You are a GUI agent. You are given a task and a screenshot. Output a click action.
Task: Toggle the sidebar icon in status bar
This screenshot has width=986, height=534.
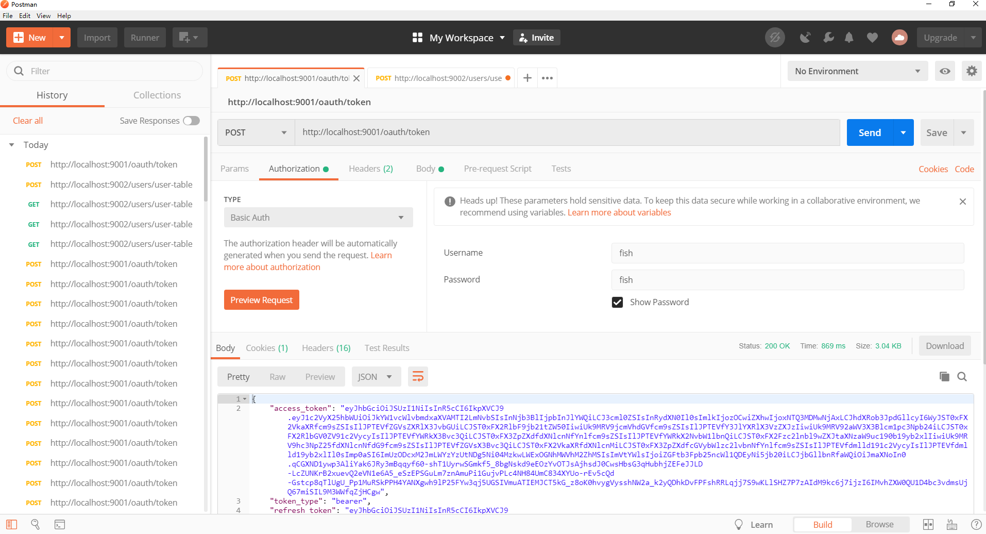click(12, 524)
